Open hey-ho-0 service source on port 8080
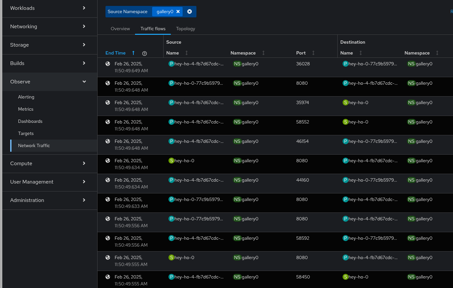The width and height of the screenshot is (453, 288). pos(184,161)
